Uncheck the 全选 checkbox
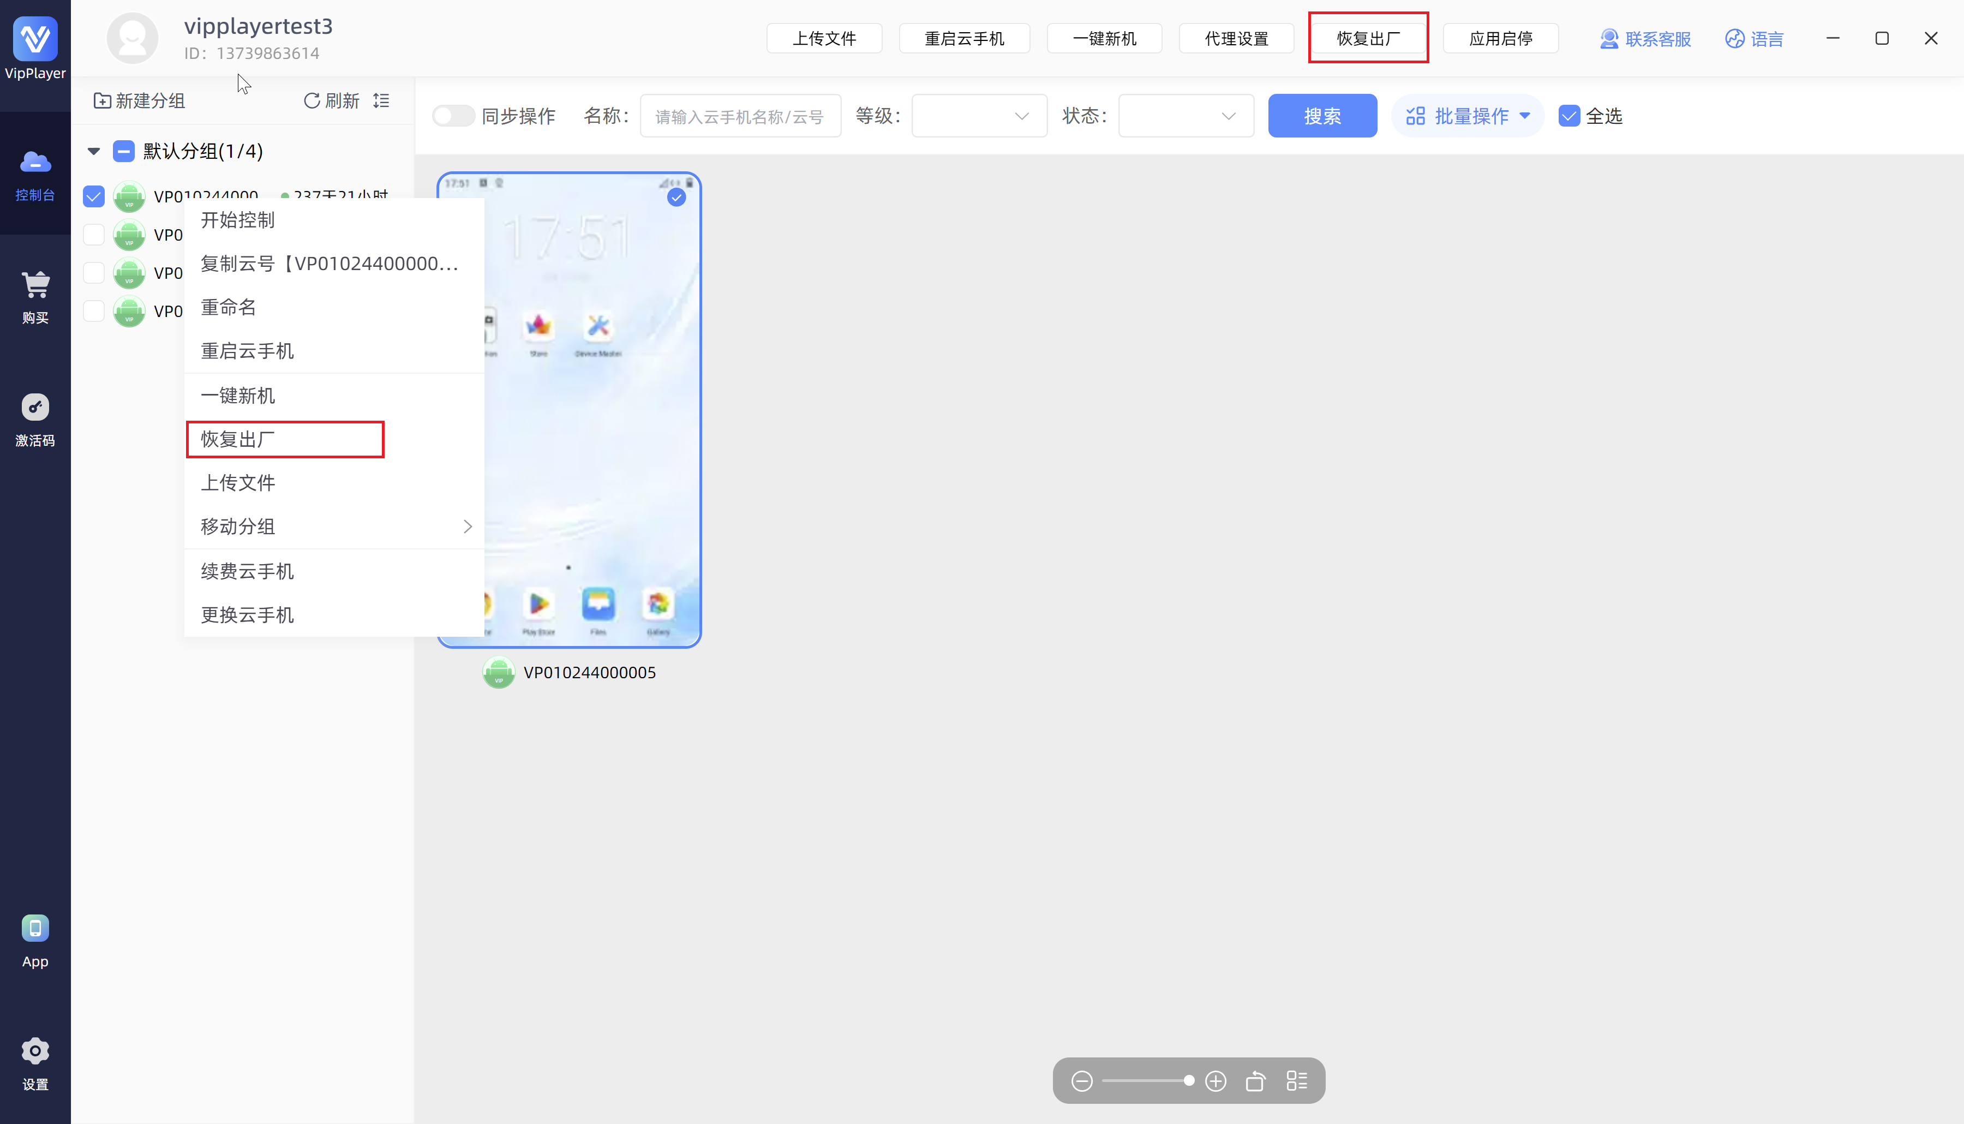The width and height of the screenshot is (1964, 1124). [x=1569, y=117]
